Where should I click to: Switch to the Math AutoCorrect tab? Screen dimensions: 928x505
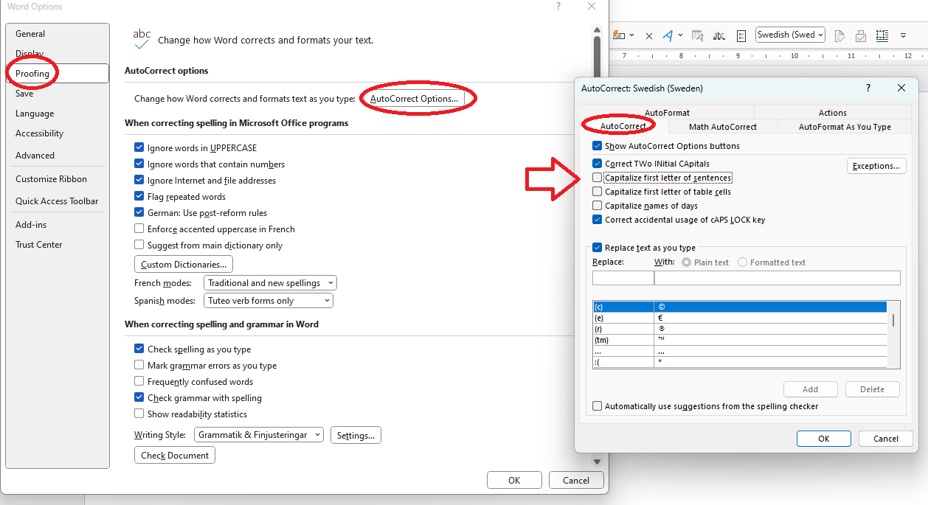tap(723, 127)
